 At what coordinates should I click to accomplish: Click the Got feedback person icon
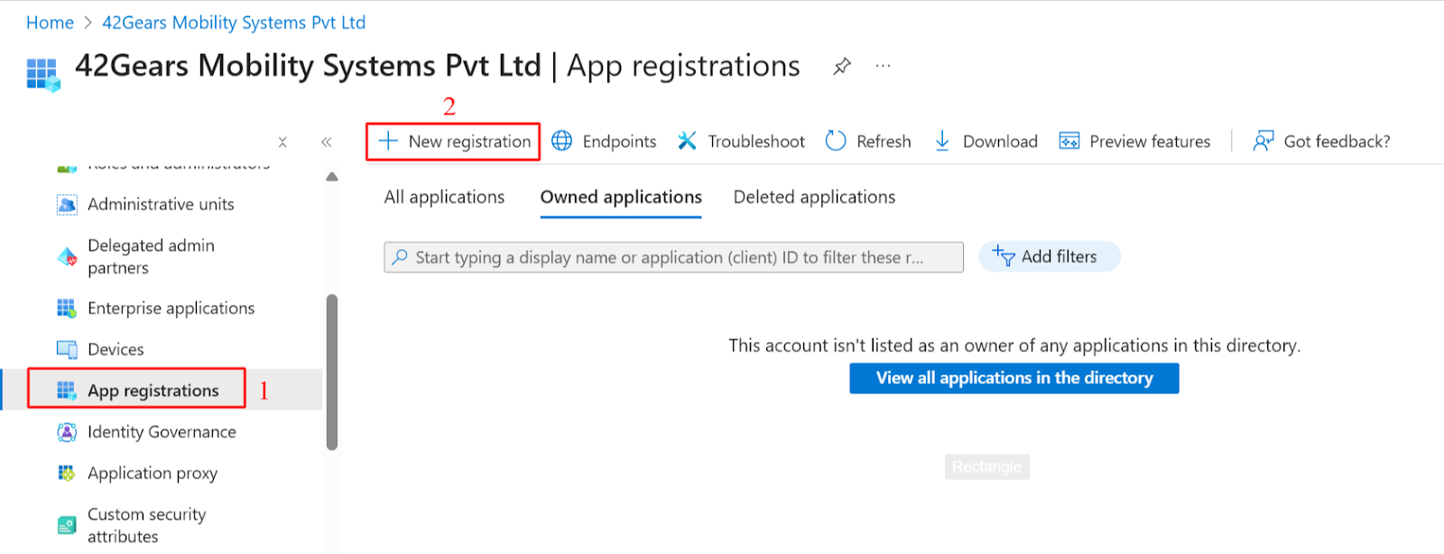tap(1263, 141)
